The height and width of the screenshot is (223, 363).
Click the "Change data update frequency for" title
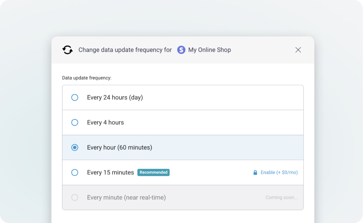tap(125, 50)
